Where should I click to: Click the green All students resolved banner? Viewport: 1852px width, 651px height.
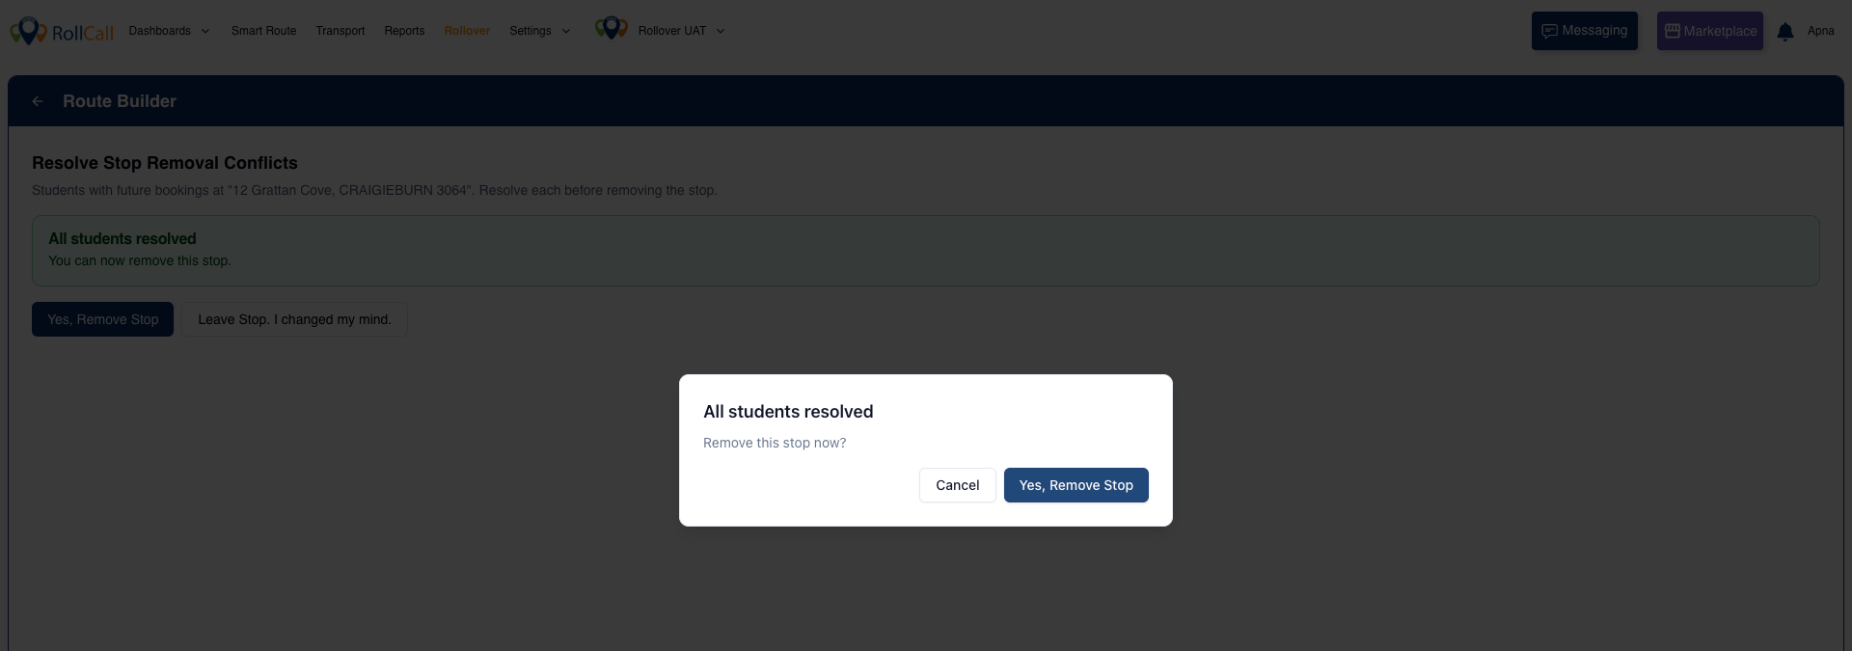(925, 250)
